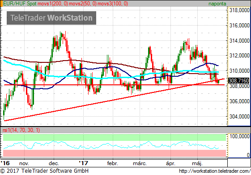Click the 316,0000 price axis label
Image resolution: width=251 pixels, height=175 pixels.
(x=239, y=26)
